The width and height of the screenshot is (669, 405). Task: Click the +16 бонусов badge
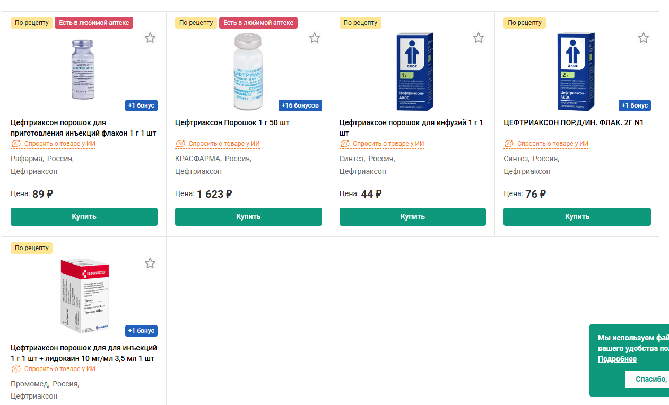click(x=300, y=105)
